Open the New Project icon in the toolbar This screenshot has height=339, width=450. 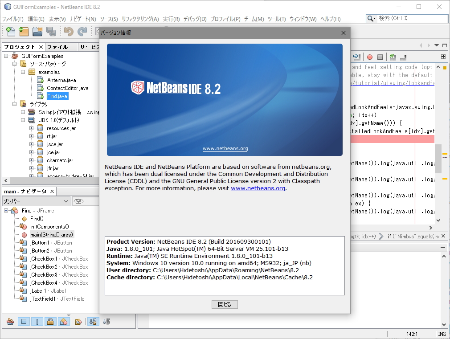[x=23, y=32]
